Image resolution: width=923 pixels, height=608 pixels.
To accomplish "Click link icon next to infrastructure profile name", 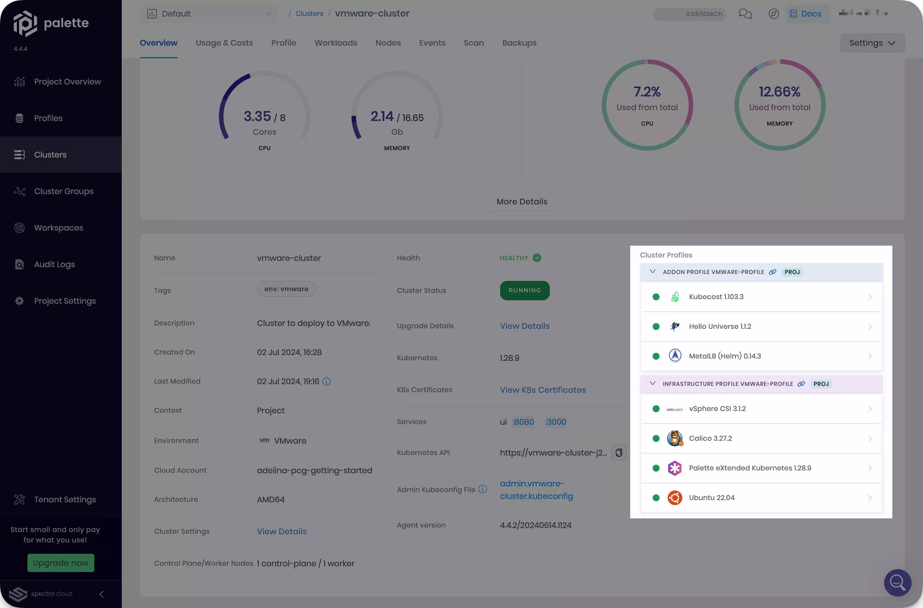I will 801,384.
